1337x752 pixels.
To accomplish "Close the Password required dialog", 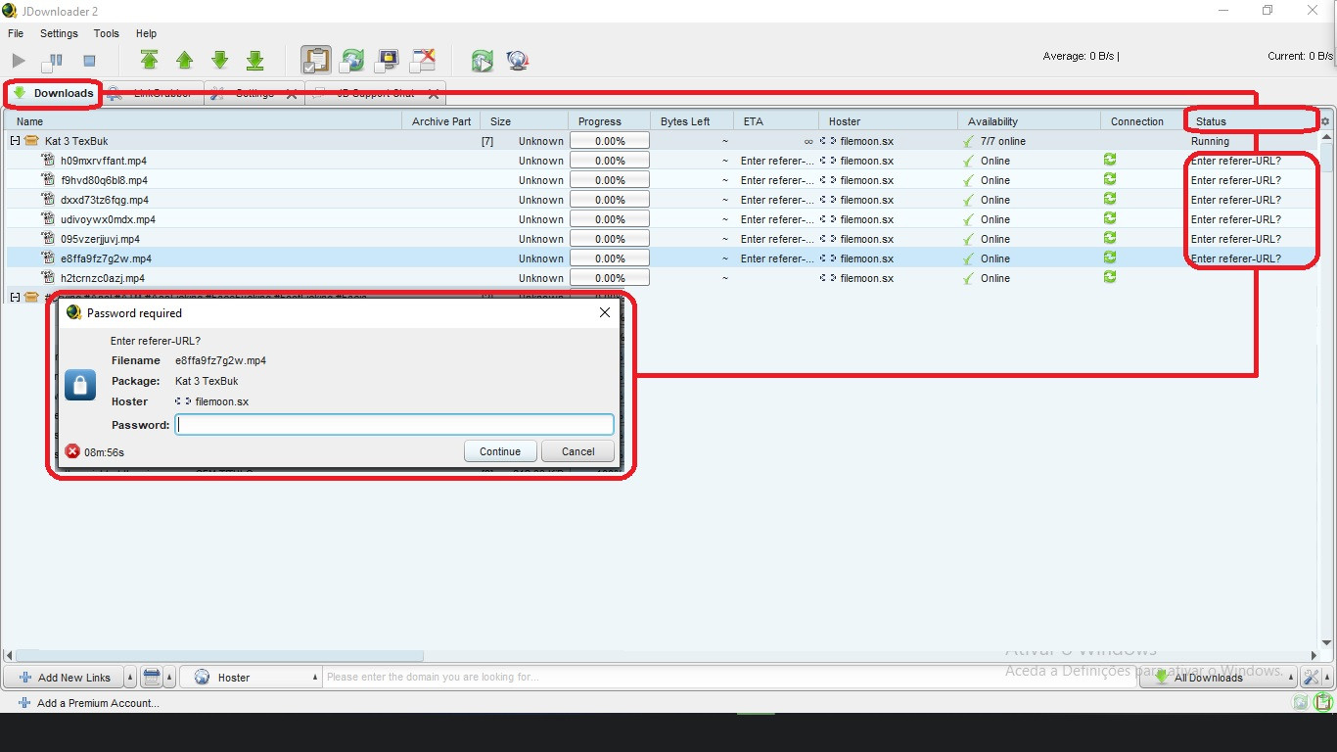I will pos(605,312).
